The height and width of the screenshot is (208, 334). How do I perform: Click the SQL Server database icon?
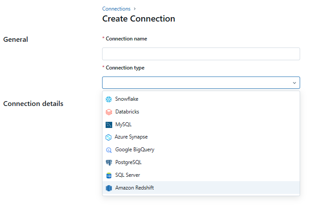(x=109, y=175)
